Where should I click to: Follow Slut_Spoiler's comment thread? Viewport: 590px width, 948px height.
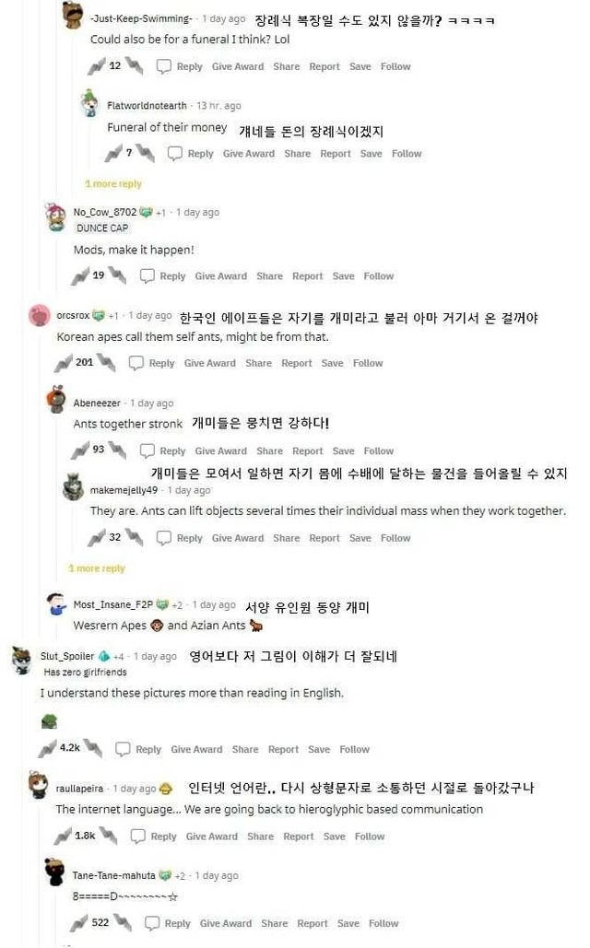pos(354,749)
